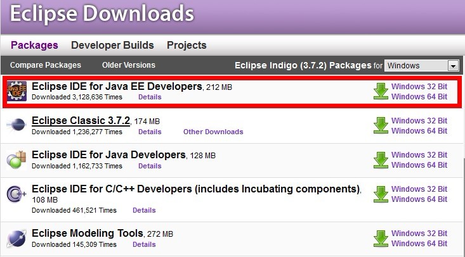This screenshot has height=257, width=465.
Task: Download Java Developers Windows 32 Bit
Action: pyautogui.click(x=419, y=154)
